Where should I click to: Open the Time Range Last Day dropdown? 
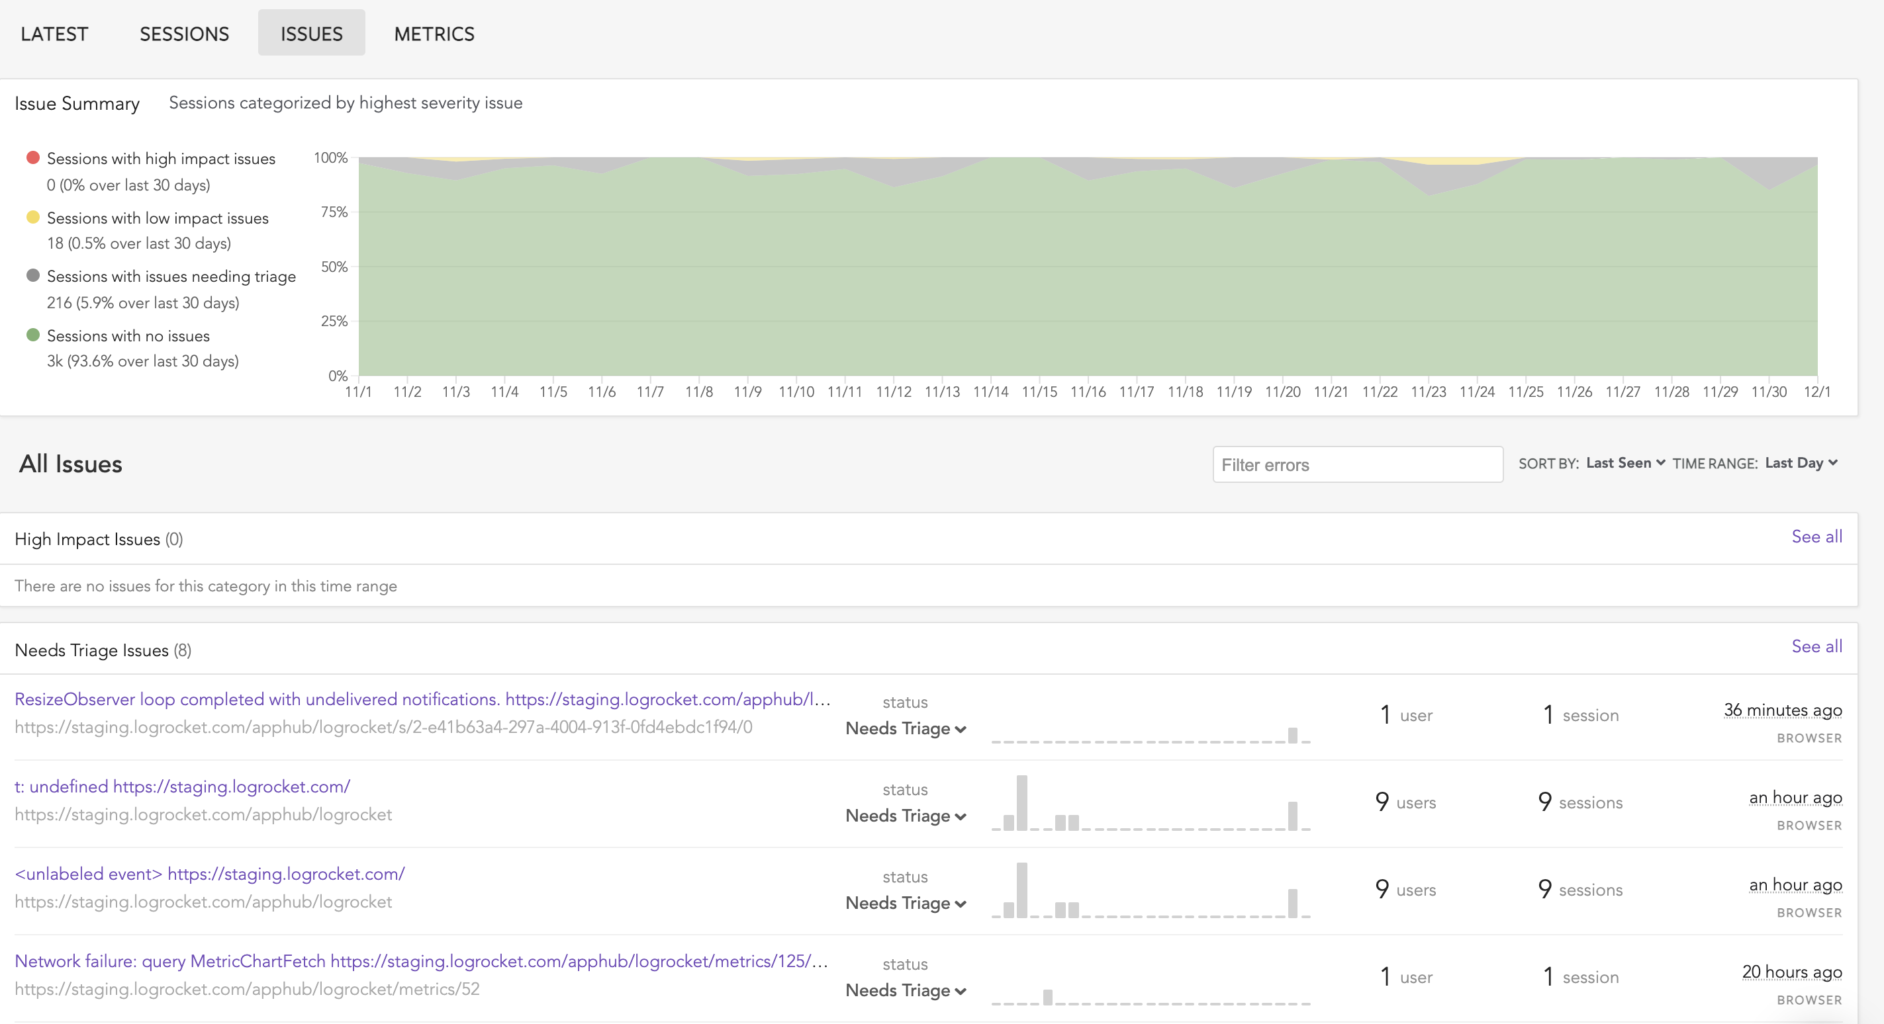tap(1801, 462)
